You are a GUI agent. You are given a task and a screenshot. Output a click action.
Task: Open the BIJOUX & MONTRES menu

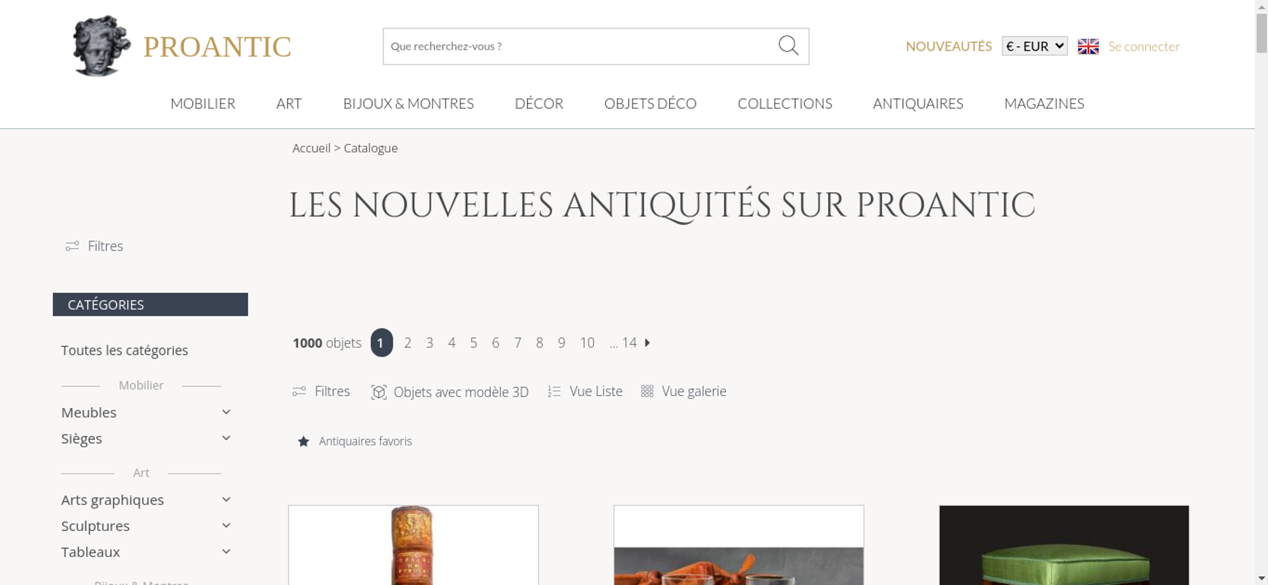point(408,103)
